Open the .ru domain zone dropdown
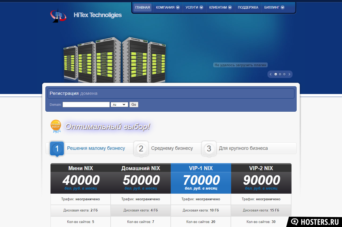This screenshot has height=227, width=342. point(119,105)
